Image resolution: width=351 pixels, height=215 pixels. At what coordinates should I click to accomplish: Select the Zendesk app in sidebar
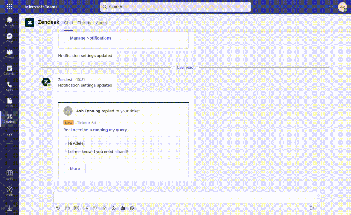click(x=9, y=119)
